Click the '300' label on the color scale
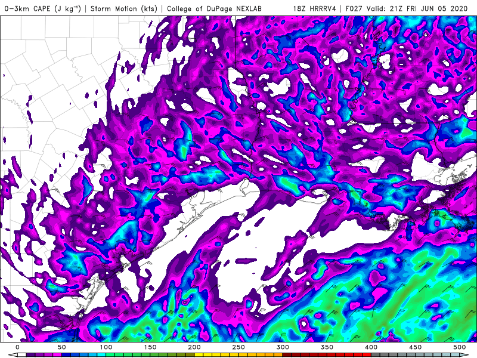Screen dimensions: 477x358 point(283,347)
